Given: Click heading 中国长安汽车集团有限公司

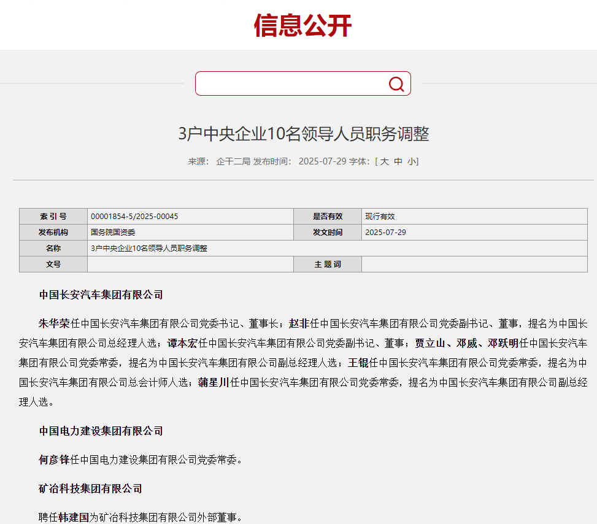Looking at the screenshot, I should (101, 295).
